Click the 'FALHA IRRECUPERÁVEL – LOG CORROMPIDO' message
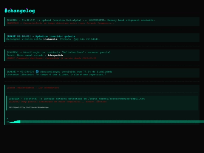 (x=32, y=88)
